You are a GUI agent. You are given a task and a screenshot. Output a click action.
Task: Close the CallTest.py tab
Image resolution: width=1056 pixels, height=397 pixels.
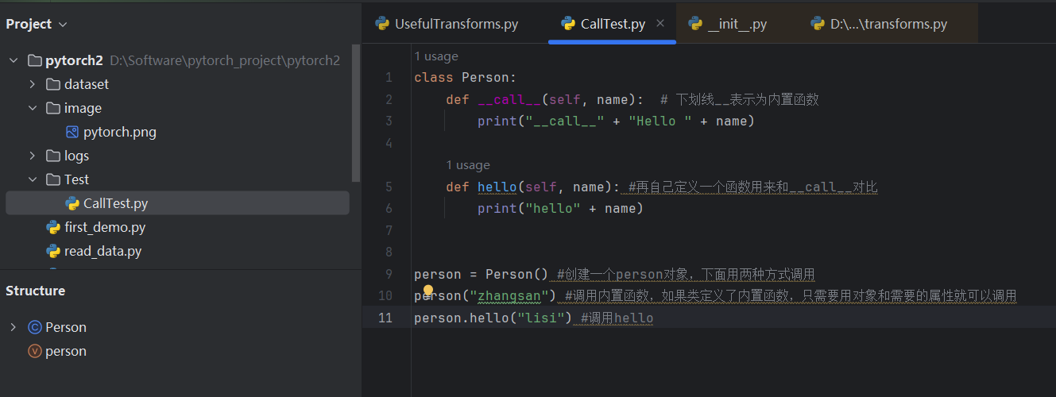click(660, 24)
